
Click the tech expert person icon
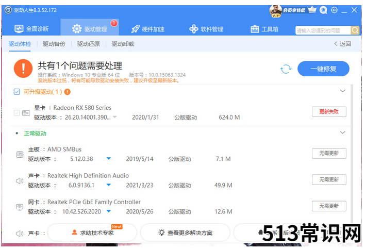point(74,232)
